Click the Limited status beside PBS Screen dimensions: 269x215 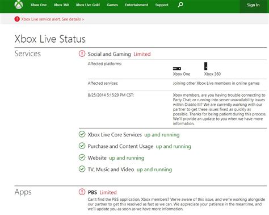[x=108, y=192]
